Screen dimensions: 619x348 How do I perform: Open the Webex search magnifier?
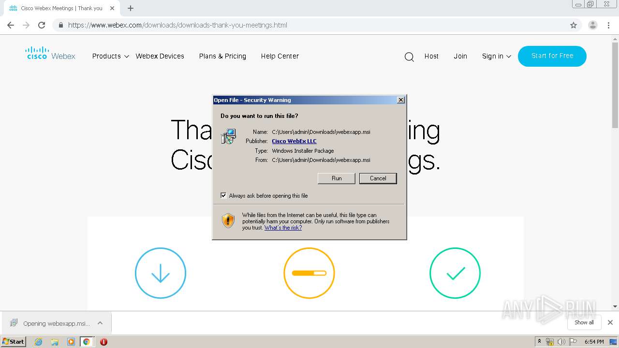(x=409, y=57)
